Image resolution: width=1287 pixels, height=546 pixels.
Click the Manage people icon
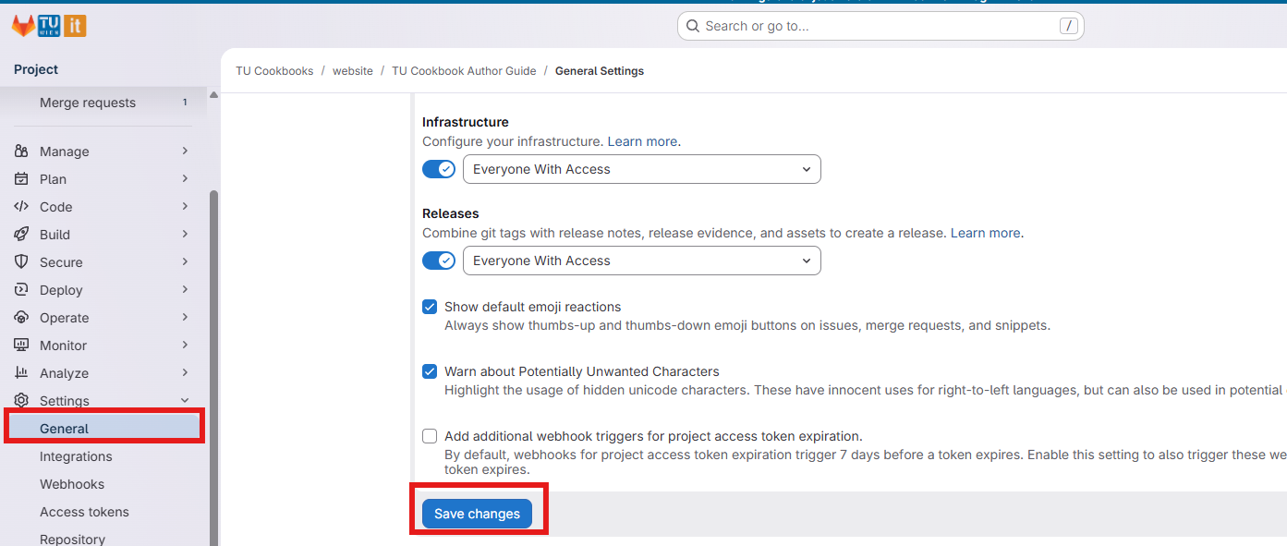click(21, 152)
